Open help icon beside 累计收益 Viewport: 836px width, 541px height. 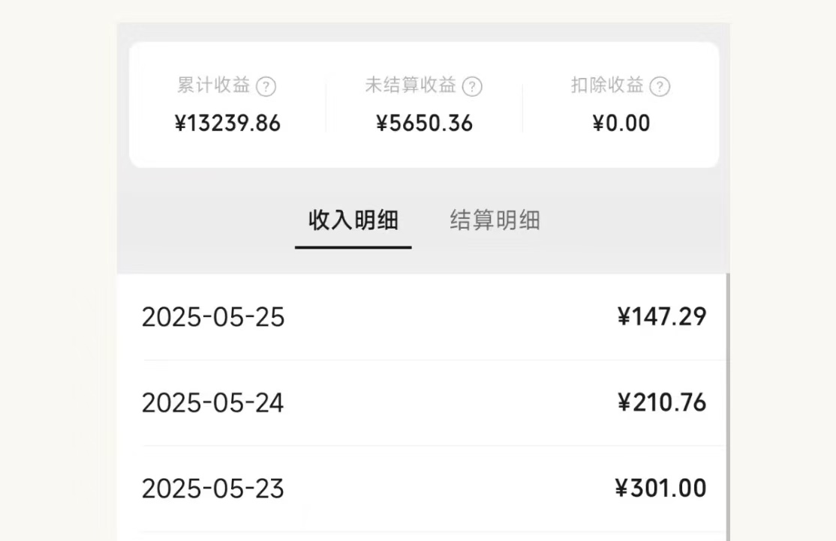point(266,87)
